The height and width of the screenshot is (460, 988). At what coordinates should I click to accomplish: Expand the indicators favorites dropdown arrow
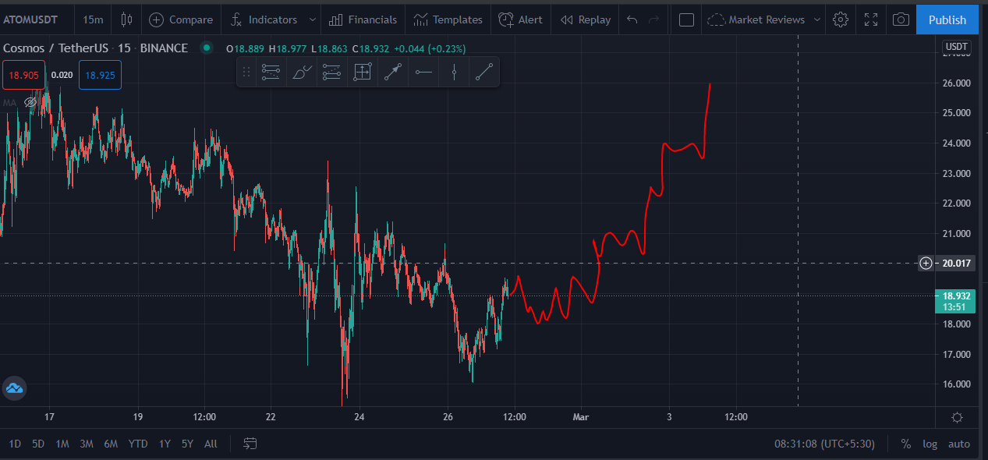pos(313,19)
